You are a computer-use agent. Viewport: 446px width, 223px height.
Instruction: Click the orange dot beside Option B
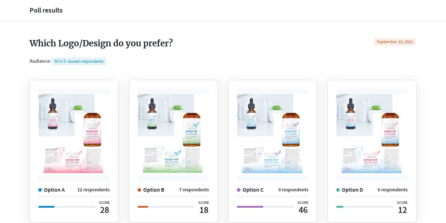[x=139, y=190]
